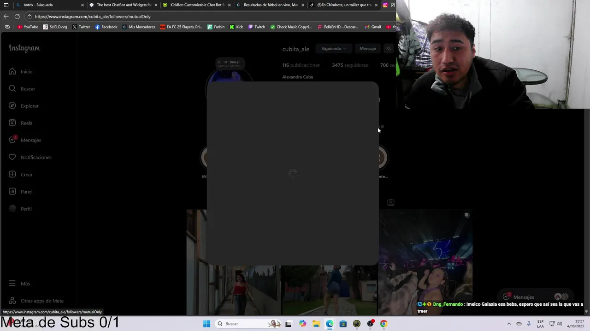Image resolution: width=590 pixels, height=331 pixels.
Task: Open Microsoft Store from the taskbar
Action: pyautogui.click(x=343, y=324)
